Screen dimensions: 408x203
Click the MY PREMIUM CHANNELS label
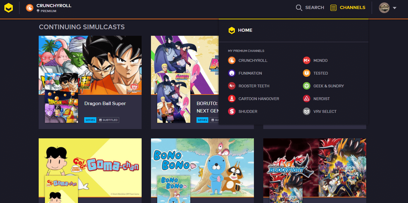click(x=246, y=51)
